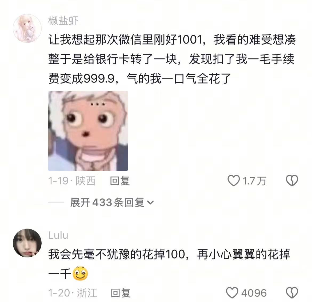
Task: Dislike 椒盐虾's comment with the broken heart icon
Action: (x=292, y=181)
